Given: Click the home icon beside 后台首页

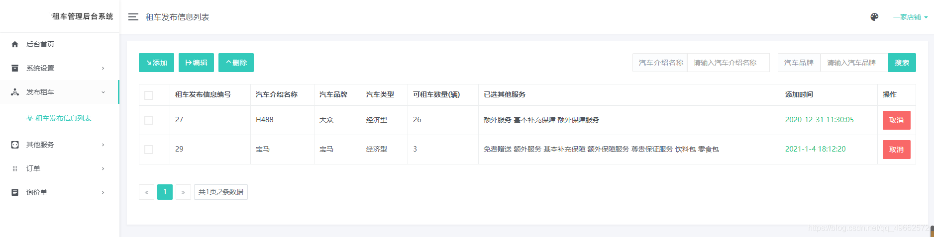Looking at the screenshot, I should coord(15,44).
